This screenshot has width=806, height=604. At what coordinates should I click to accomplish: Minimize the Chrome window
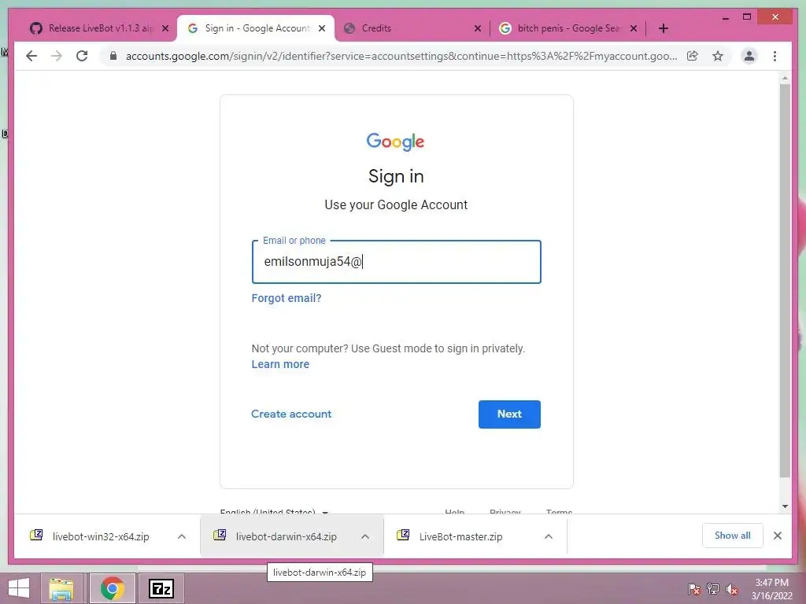pyautogui.click(x=725, y=17)
